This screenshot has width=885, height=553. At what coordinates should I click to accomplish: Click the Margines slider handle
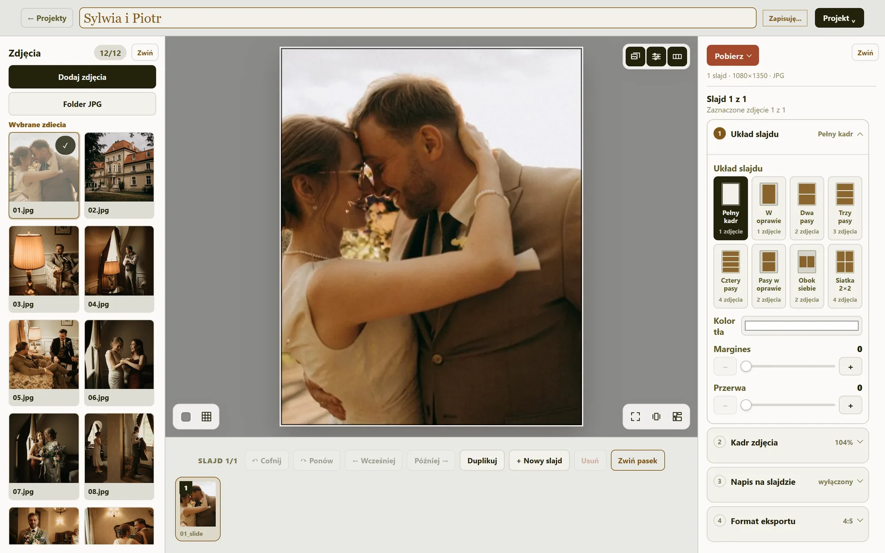(x=746, y=366)
